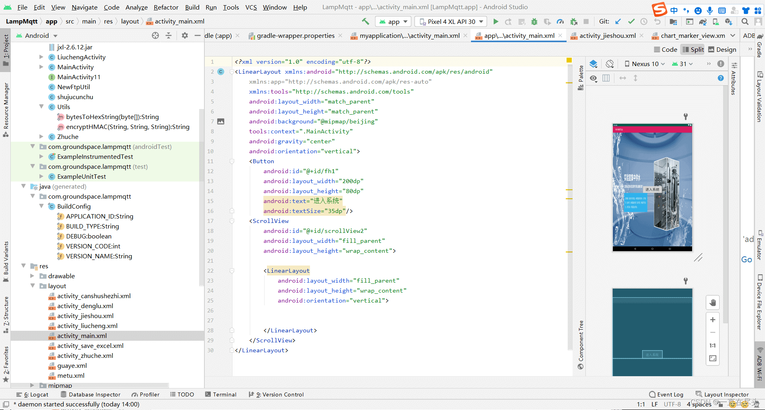Click the Stop run square icon
Viewport: 765px width, 410px height.
click(x=586, y=21)
